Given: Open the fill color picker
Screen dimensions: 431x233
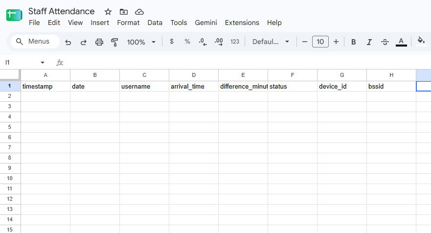Looking at the screenshot, I should point(421,41).
